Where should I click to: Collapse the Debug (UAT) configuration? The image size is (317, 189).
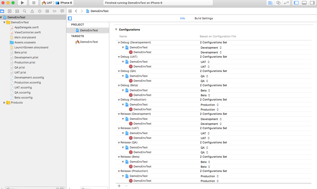119,57
